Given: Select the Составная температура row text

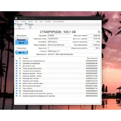Looking at the screenshot, I should click(x=31, y=63).
